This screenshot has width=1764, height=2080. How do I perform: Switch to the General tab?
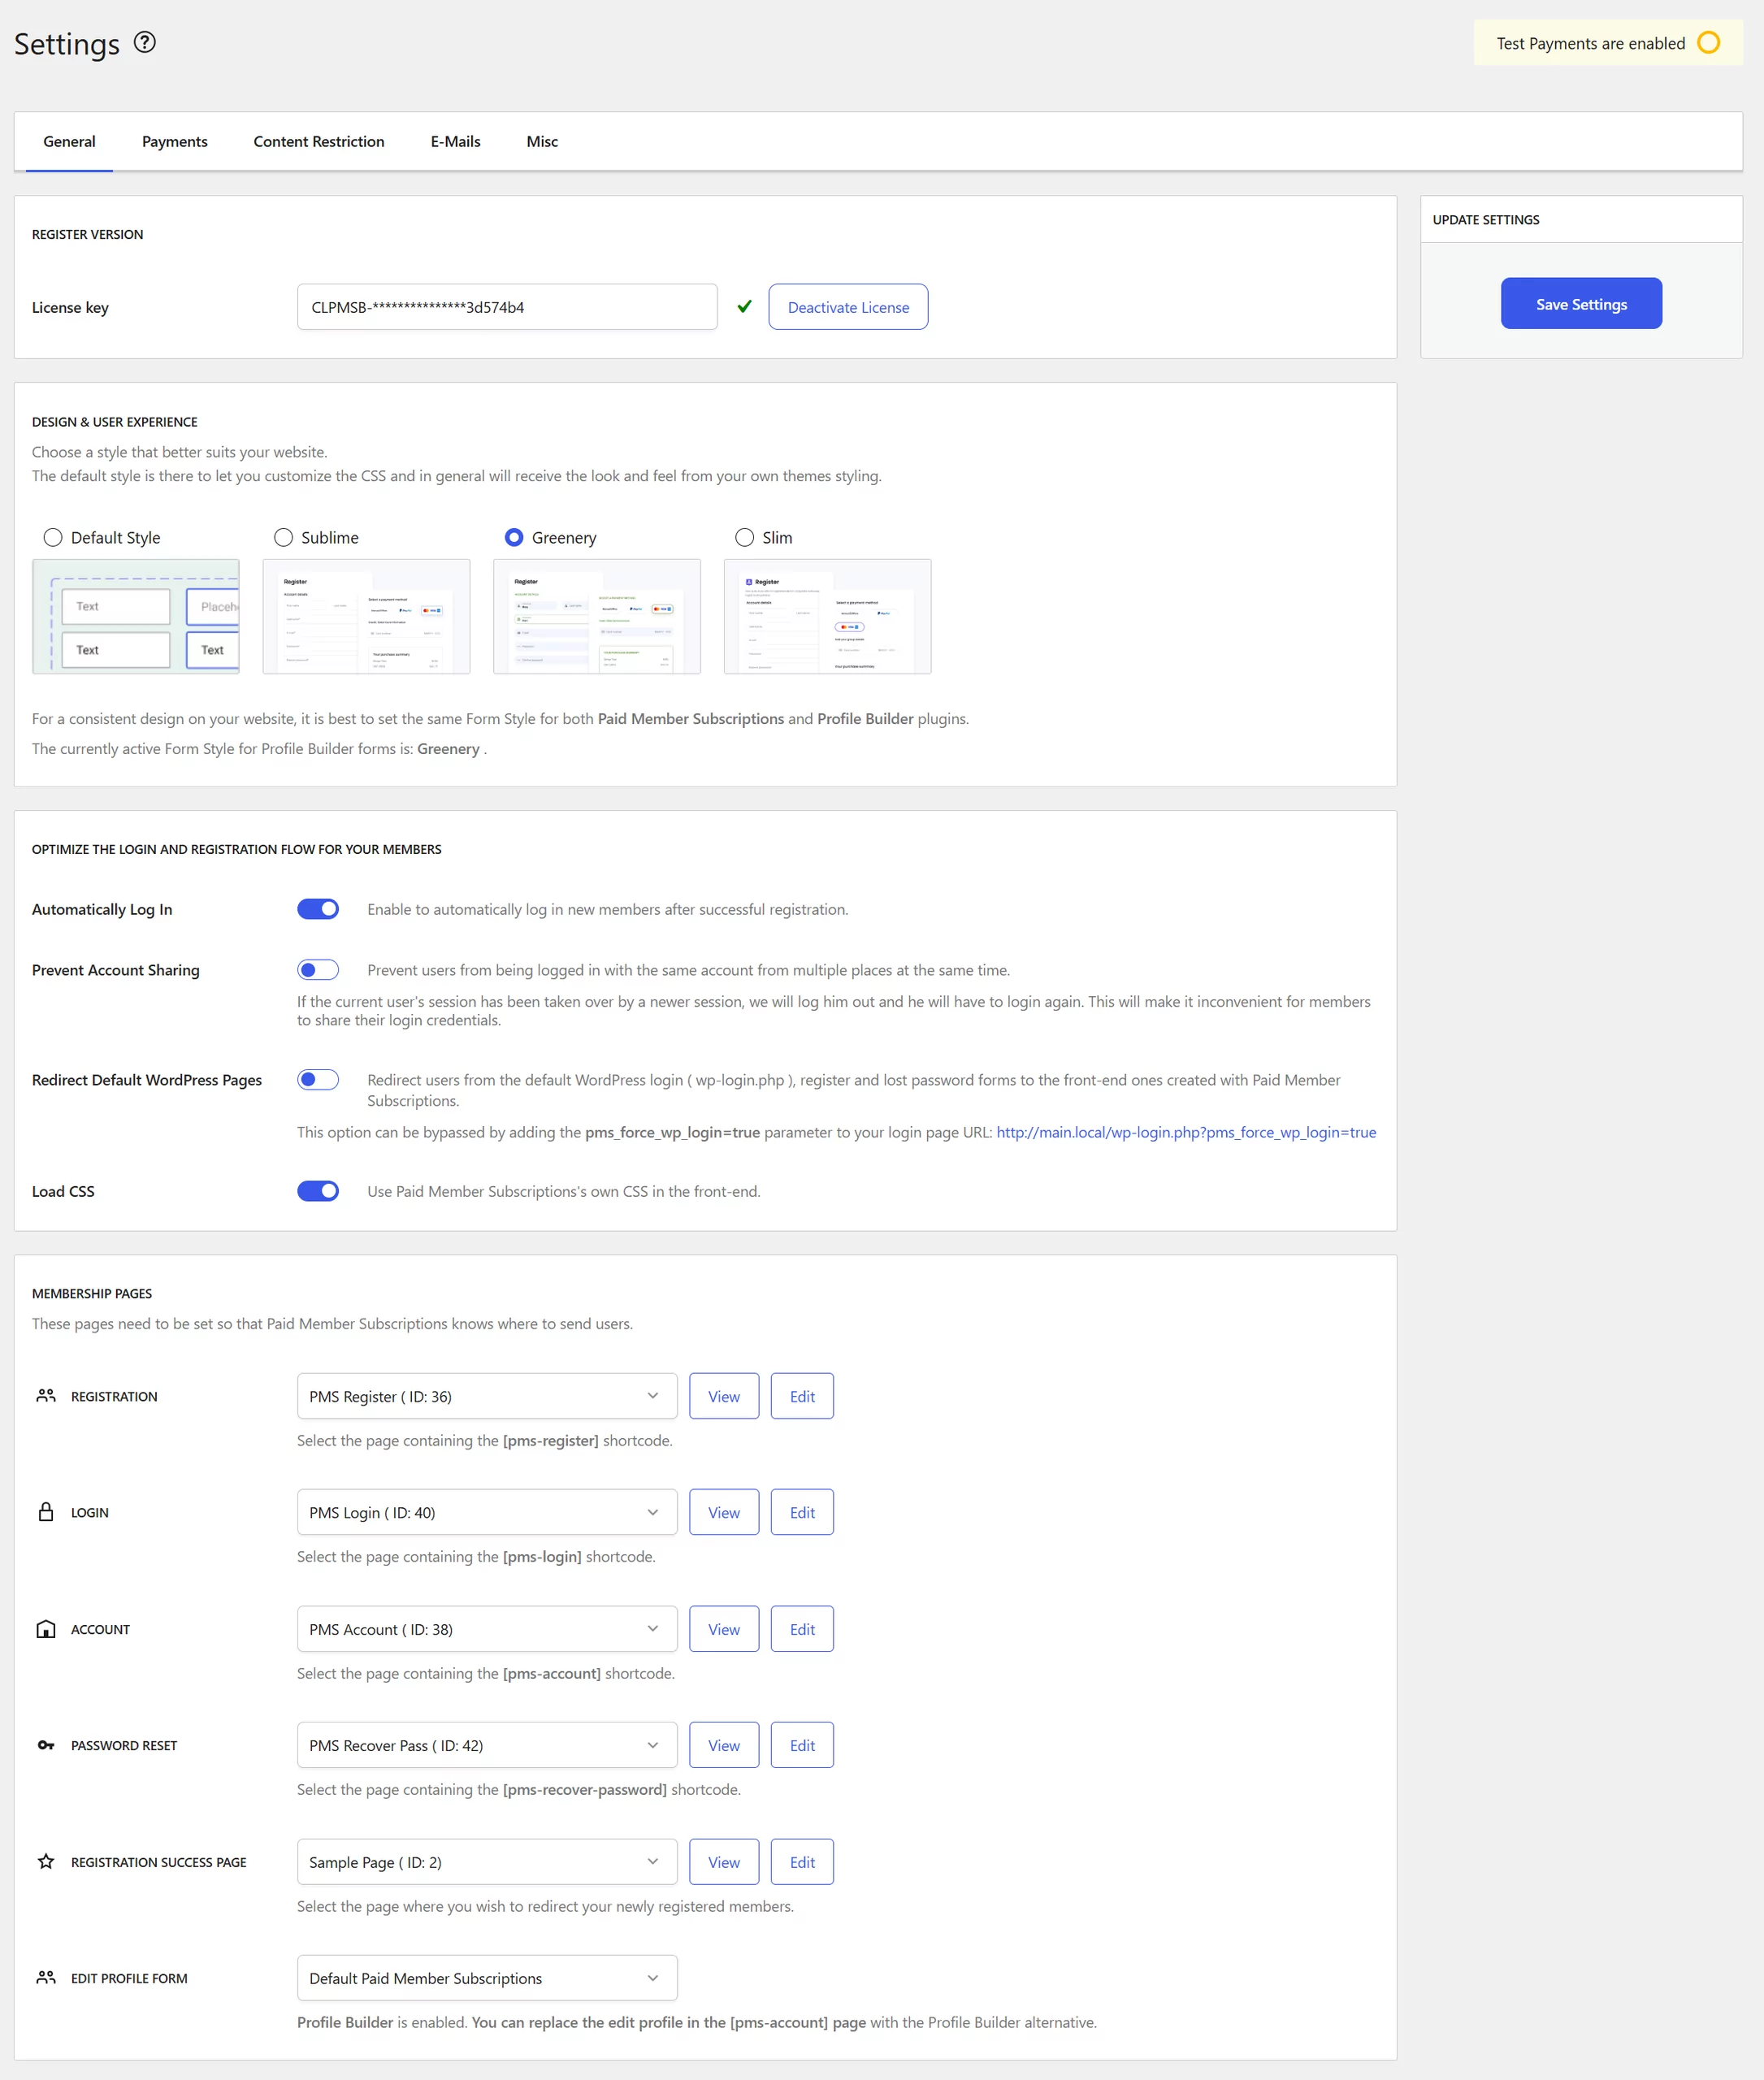69,141
